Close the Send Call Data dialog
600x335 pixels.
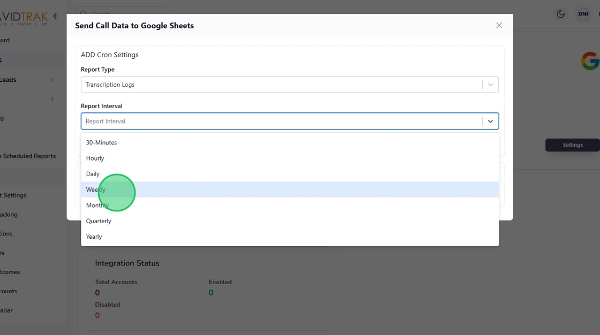pos(499,25)
